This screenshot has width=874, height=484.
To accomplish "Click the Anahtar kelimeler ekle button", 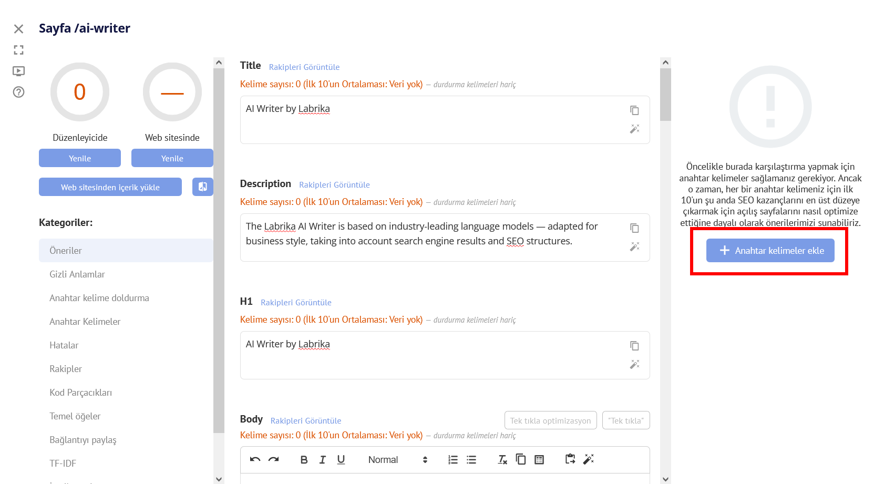I will (770, 251).
